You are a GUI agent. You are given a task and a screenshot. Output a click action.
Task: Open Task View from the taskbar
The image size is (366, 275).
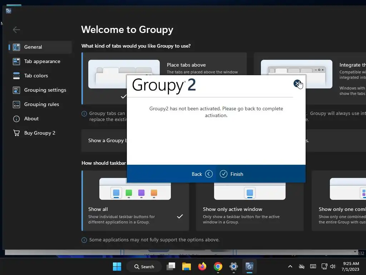coord(171,266)
